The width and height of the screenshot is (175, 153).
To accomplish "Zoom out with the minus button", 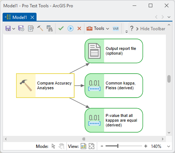I will (x=102, y=146).
